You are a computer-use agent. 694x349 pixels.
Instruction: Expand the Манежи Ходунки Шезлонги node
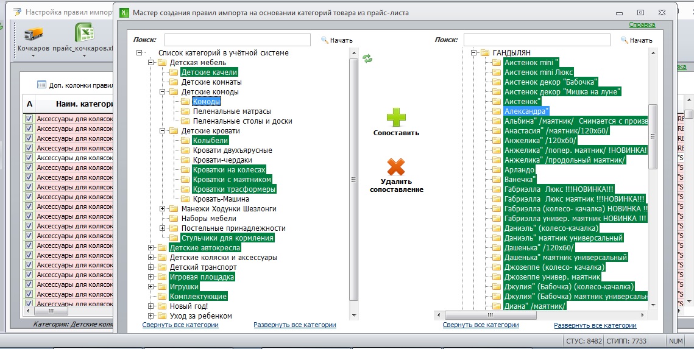tap(163, 209)
